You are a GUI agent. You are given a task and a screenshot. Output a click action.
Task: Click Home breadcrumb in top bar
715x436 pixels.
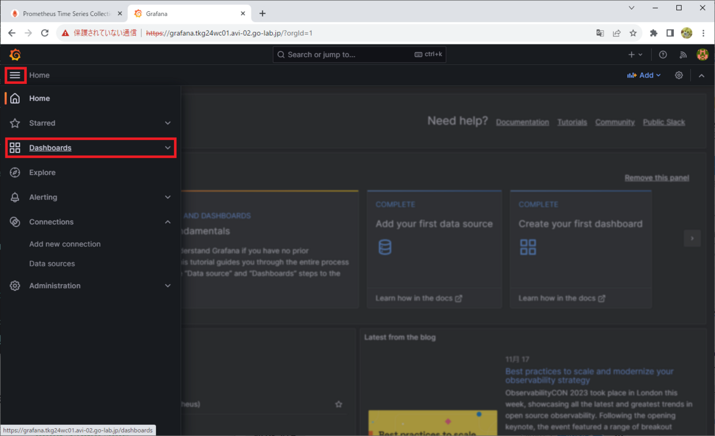point(39,76)
